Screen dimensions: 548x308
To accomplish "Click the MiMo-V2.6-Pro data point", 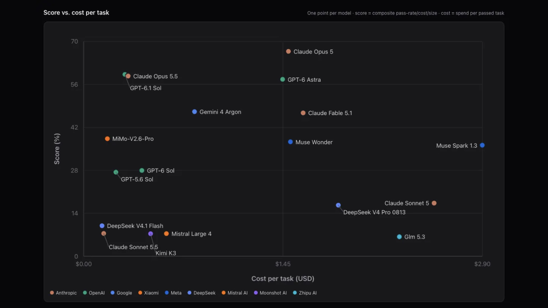I will point(107,139).
